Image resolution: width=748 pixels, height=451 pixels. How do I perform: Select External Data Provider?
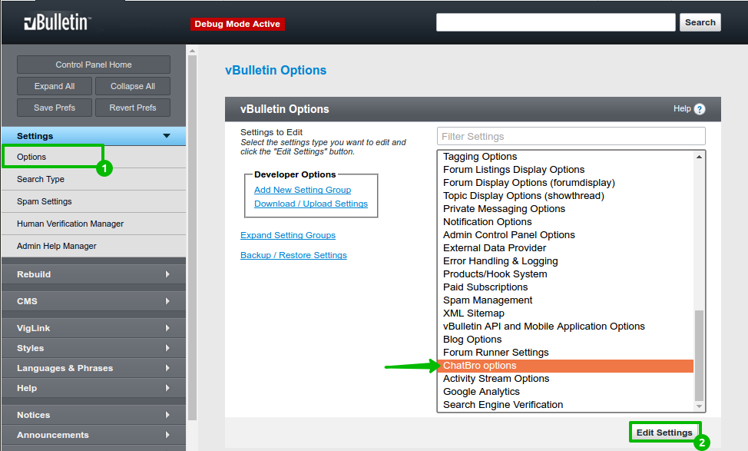[x=566, y=247]
